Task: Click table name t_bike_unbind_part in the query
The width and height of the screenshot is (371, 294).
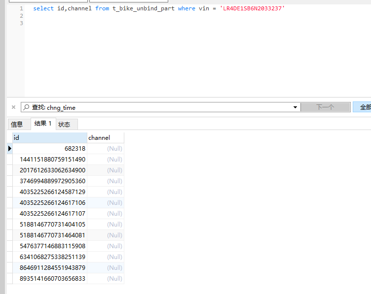Action: (143, 9)
